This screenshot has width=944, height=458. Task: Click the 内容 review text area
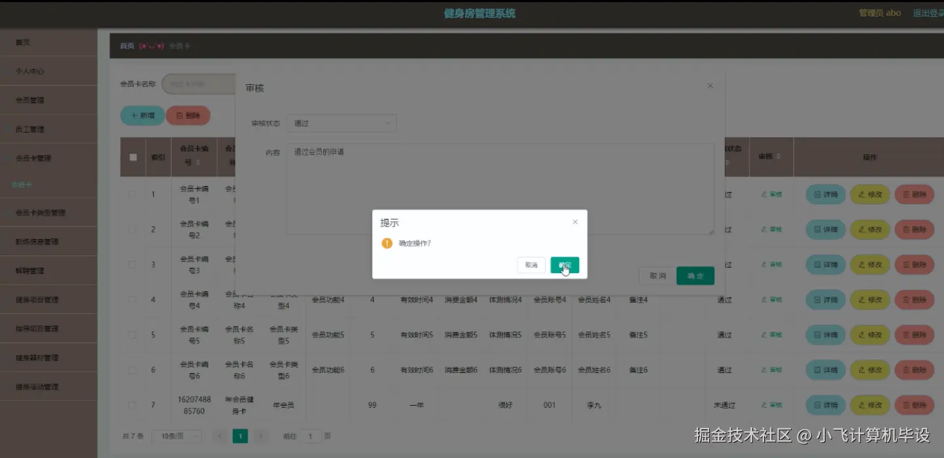pos(500,189)
